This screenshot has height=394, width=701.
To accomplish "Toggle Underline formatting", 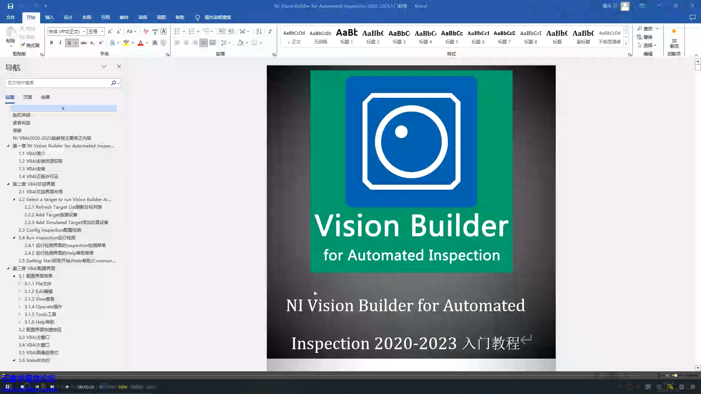I will point(69,43).
